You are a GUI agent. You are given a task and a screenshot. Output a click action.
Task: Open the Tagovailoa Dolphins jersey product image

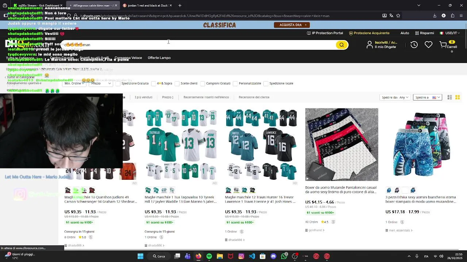(181, 144)
